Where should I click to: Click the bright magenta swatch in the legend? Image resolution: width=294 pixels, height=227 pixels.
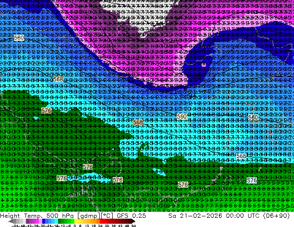37,221
